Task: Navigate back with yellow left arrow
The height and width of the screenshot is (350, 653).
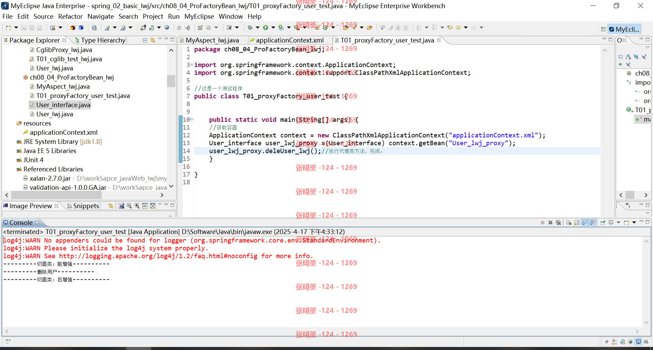Action: 458,28
